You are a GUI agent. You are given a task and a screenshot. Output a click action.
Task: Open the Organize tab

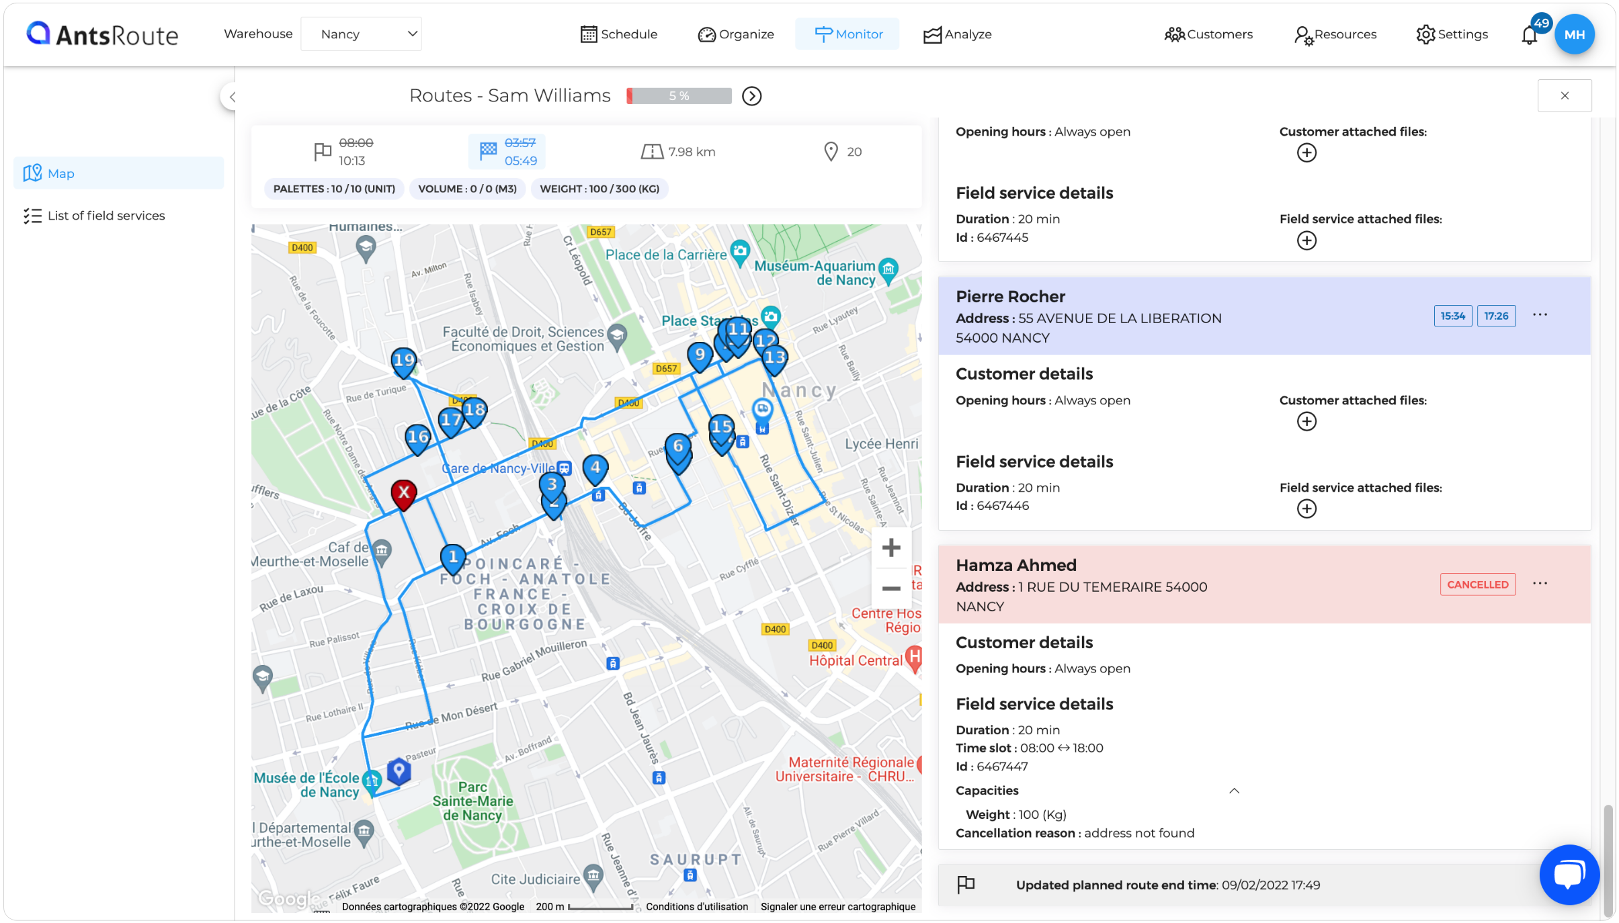click(736, 34)
